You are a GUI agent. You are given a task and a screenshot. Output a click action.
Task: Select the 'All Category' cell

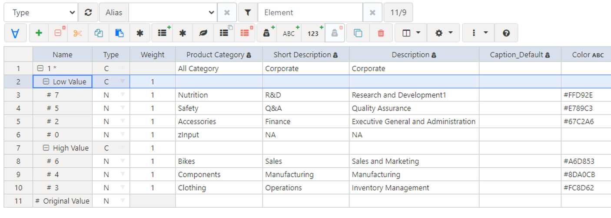coord(219,68)
